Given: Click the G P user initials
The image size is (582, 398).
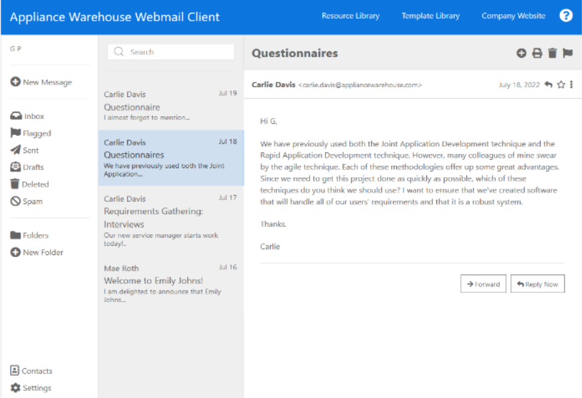Looking at the screenshot, I should click(15, 48).
